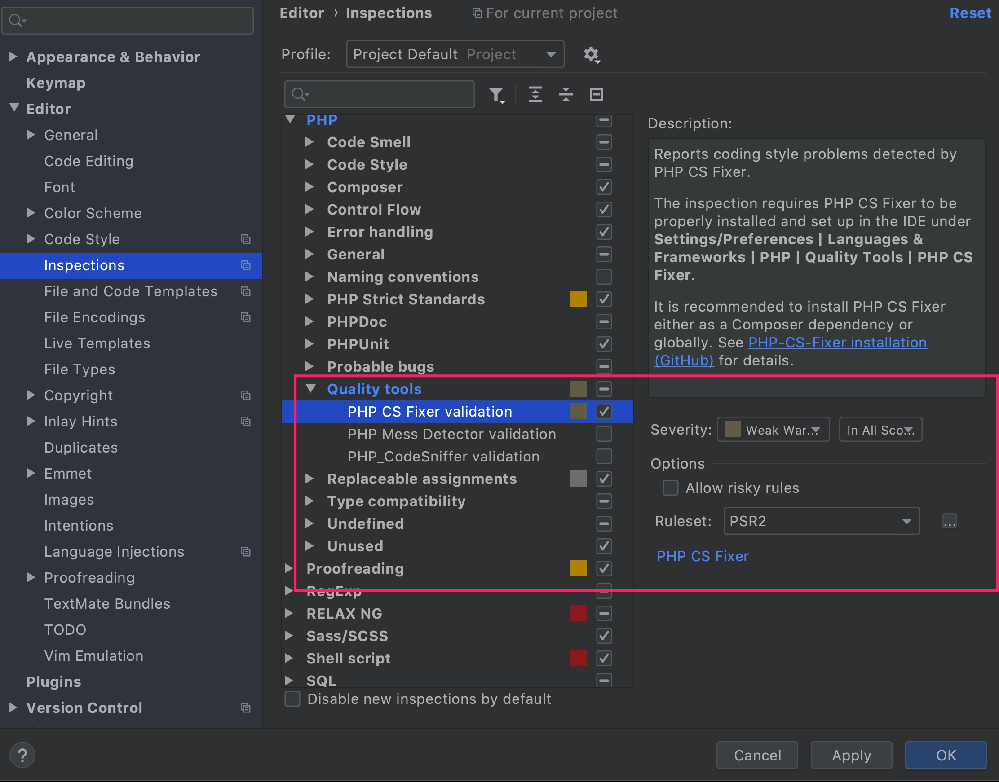Click the copy icon next to Code Style

[x=246, y=239]
